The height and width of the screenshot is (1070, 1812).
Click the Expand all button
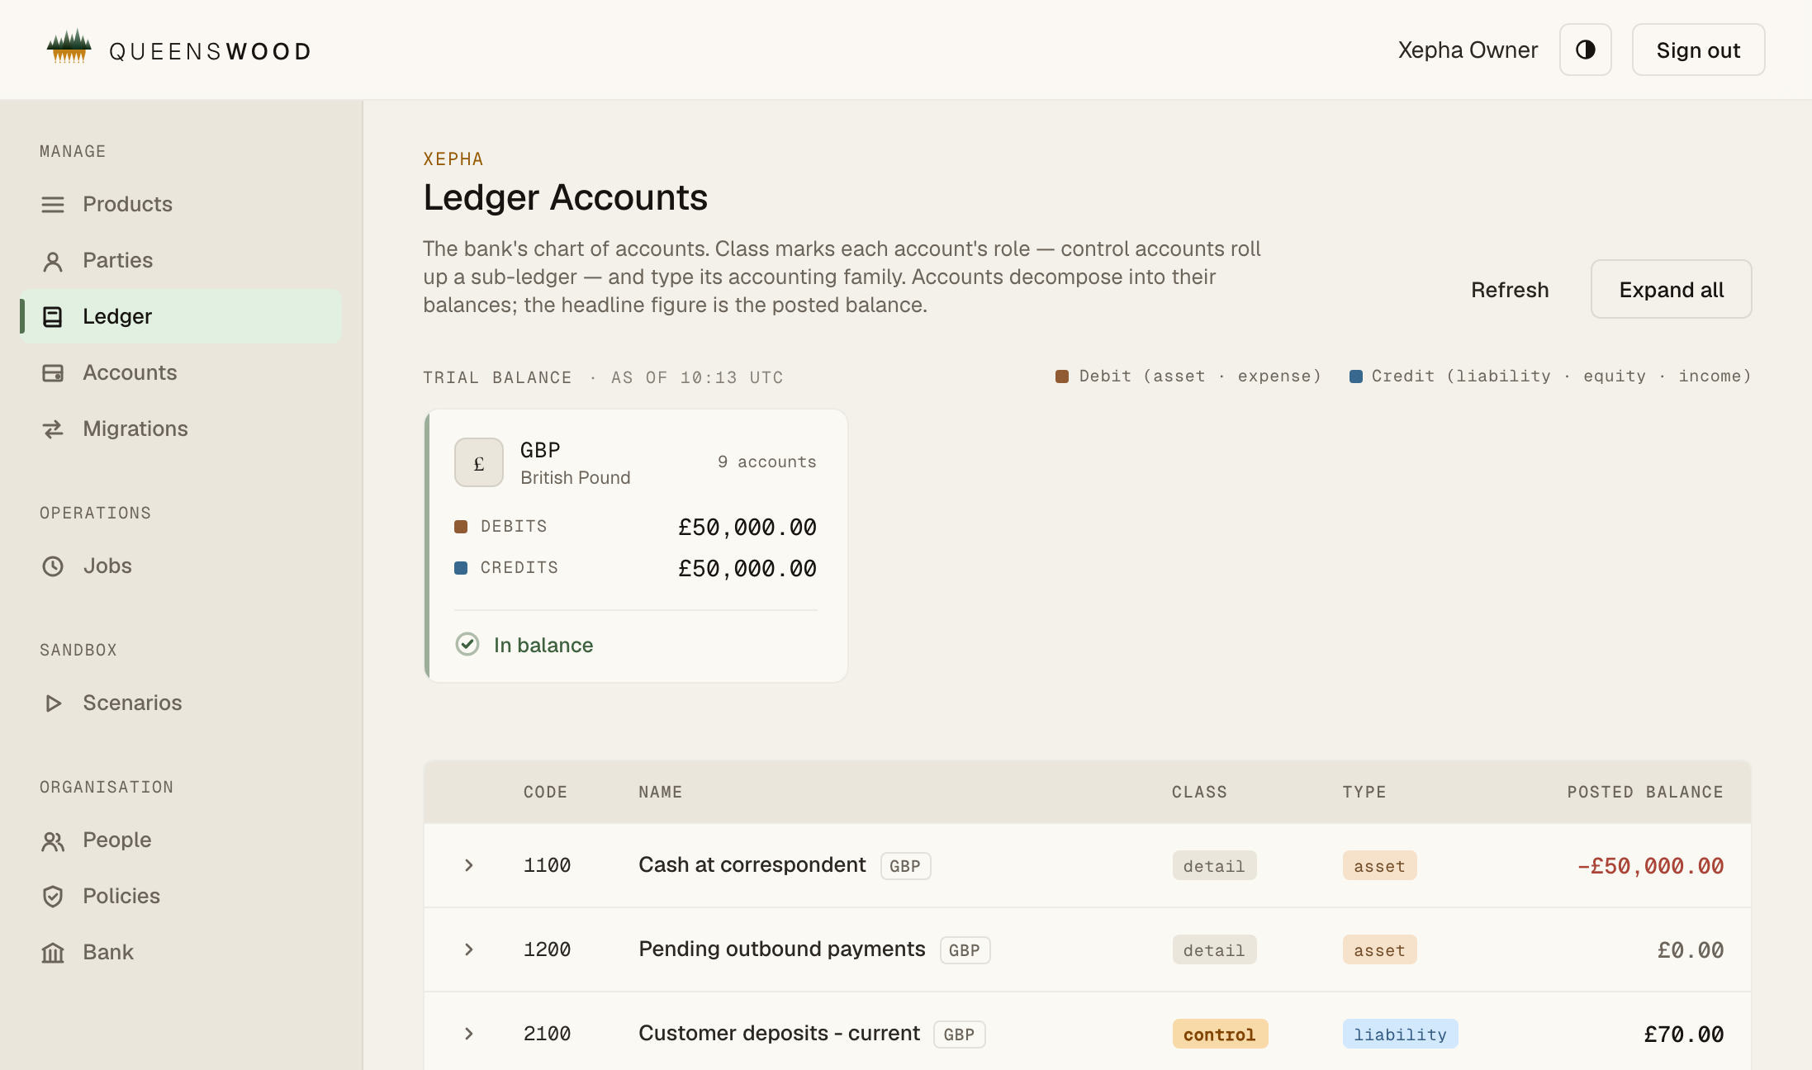(1671, 289)
